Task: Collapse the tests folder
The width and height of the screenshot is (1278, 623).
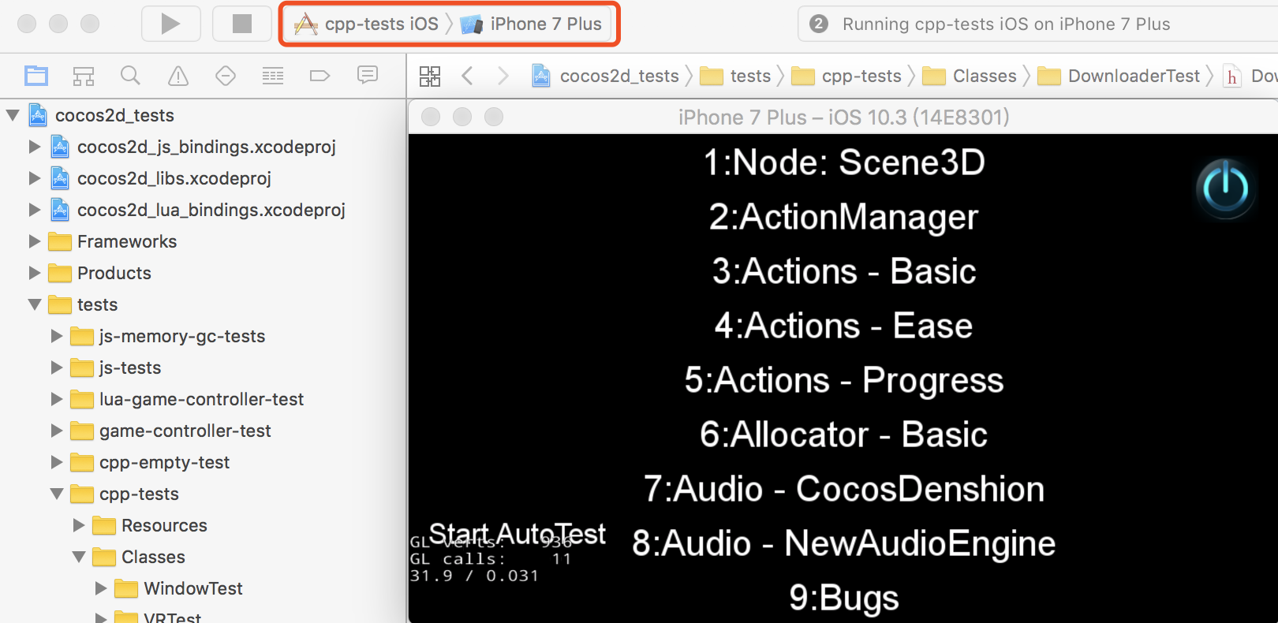Action: click(x=35, y=304)
